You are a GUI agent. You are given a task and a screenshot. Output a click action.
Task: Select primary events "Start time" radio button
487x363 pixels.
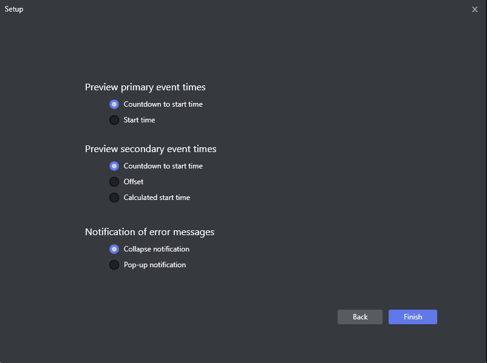114,120
